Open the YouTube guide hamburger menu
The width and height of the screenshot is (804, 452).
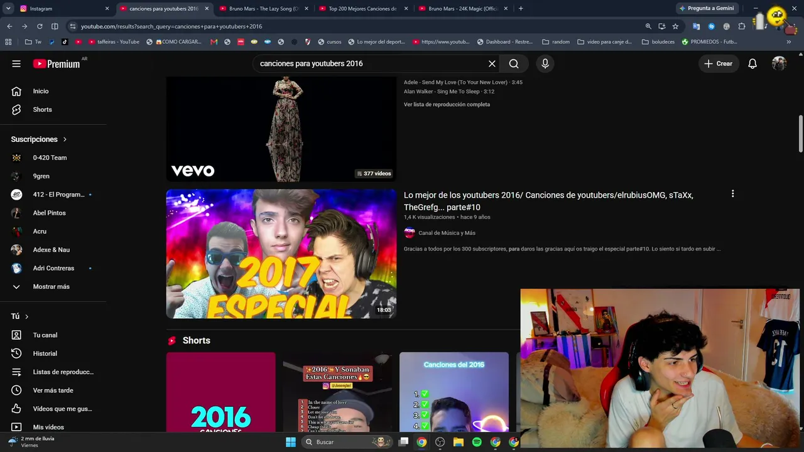[16, 63]
